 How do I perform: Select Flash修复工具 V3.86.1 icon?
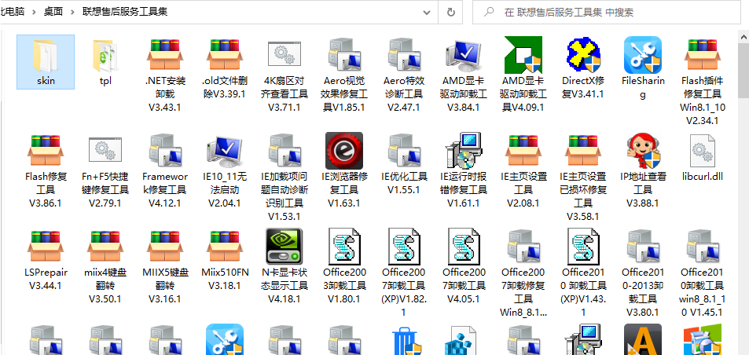[x=46, y=151]
